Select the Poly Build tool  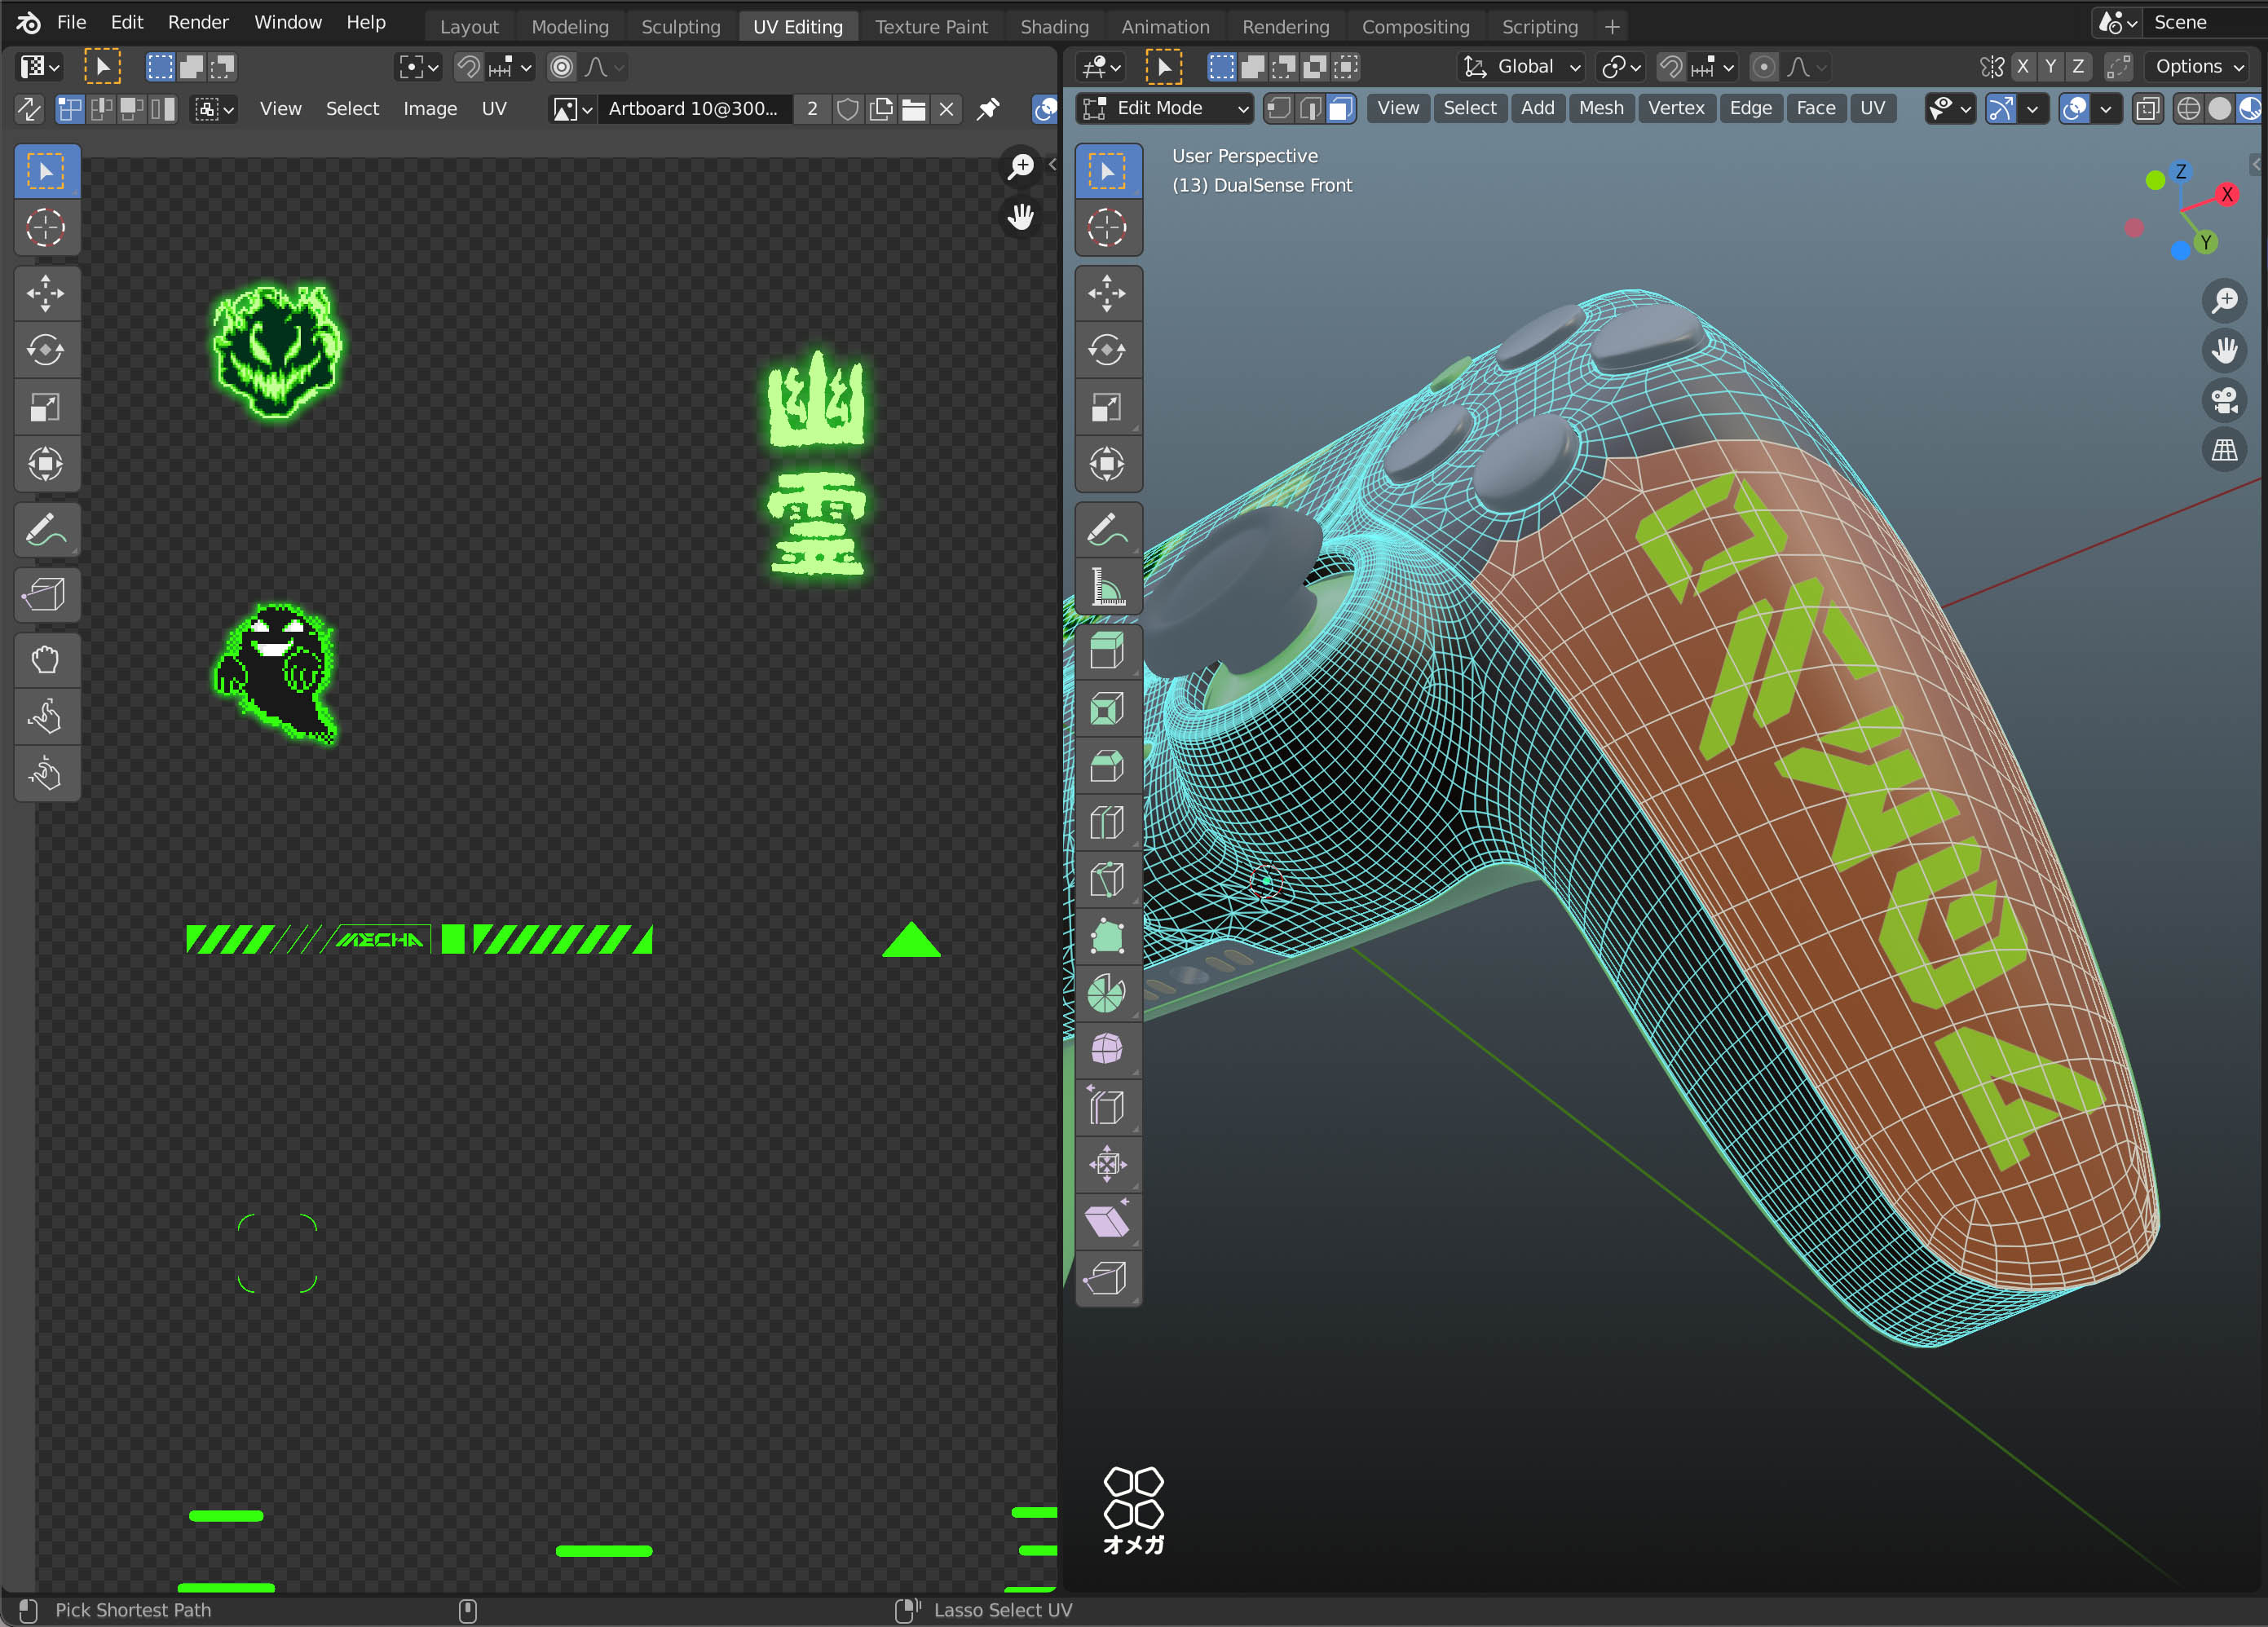coord(1107,937)
